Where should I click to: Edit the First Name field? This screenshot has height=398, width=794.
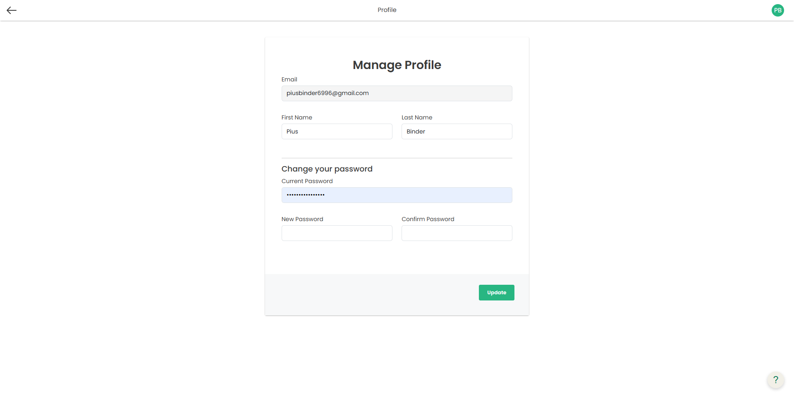point(337,131)
